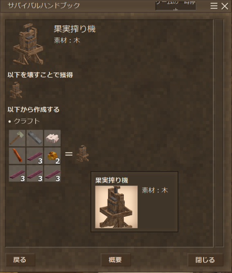Open the hamburger menu in title bar
Viewport: 232px width, 273px height.
click(214, 6)
